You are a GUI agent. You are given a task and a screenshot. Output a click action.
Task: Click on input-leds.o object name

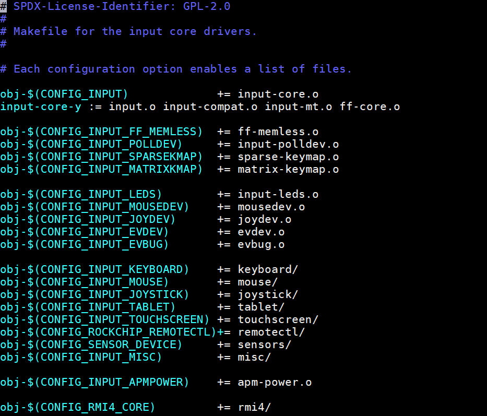[278, 195]
